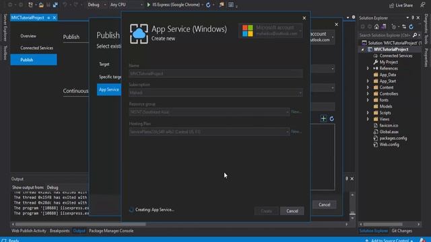Switch to Breakpoints tab
This screenshot has width=431, height=242.
(x=60, y=231)
